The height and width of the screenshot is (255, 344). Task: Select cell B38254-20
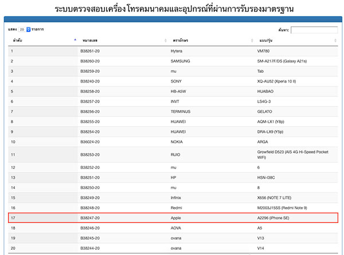[x=90, y=132]
